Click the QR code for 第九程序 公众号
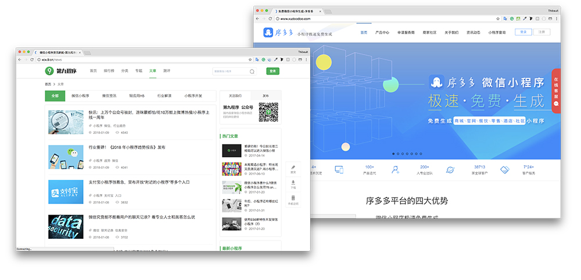The width and height of the screenshot is (581, 280). 268,112
